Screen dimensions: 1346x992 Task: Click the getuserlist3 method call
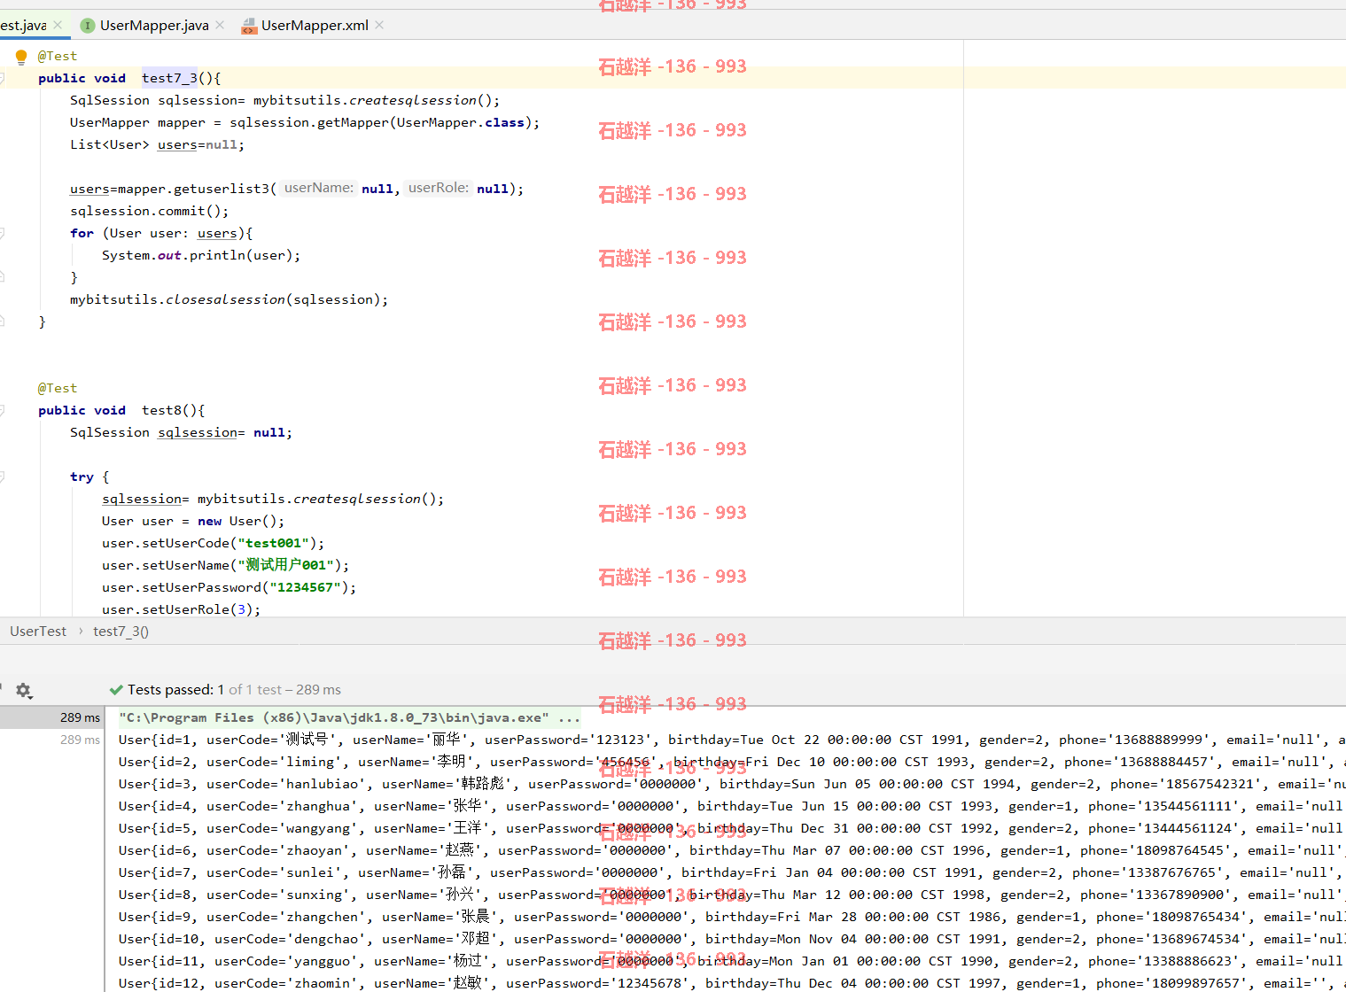222,189
